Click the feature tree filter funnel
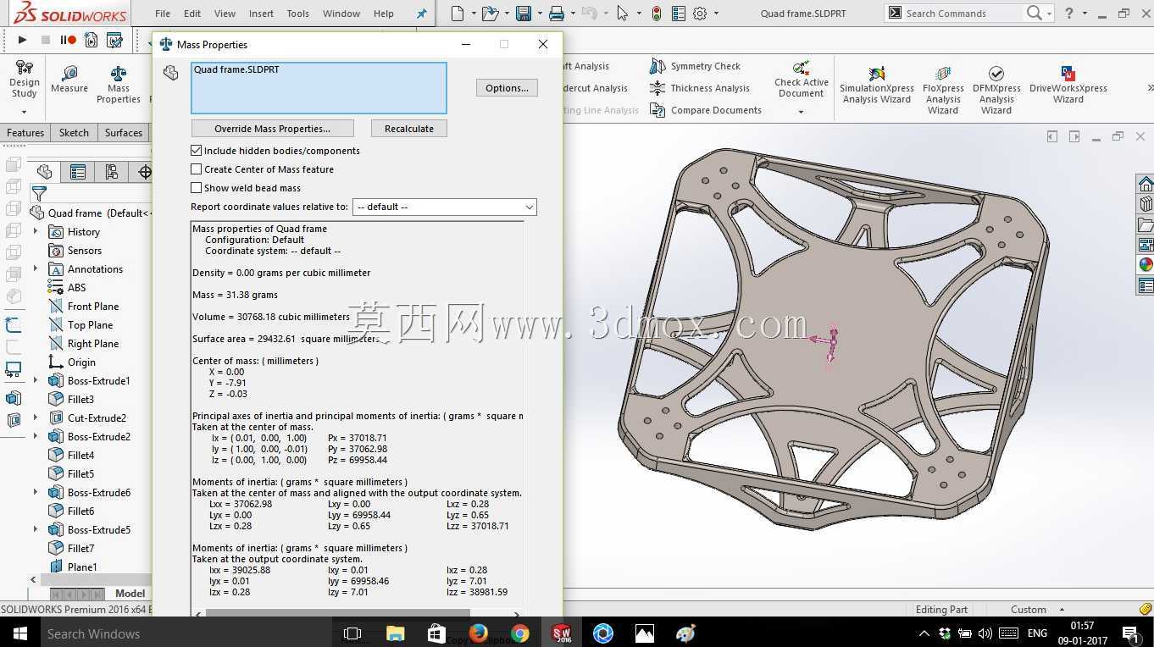 [x=39, y=195]
